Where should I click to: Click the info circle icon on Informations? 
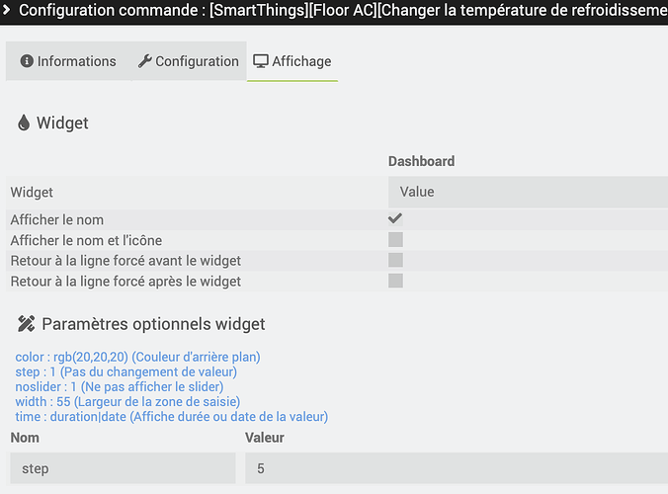click(27, 61)
